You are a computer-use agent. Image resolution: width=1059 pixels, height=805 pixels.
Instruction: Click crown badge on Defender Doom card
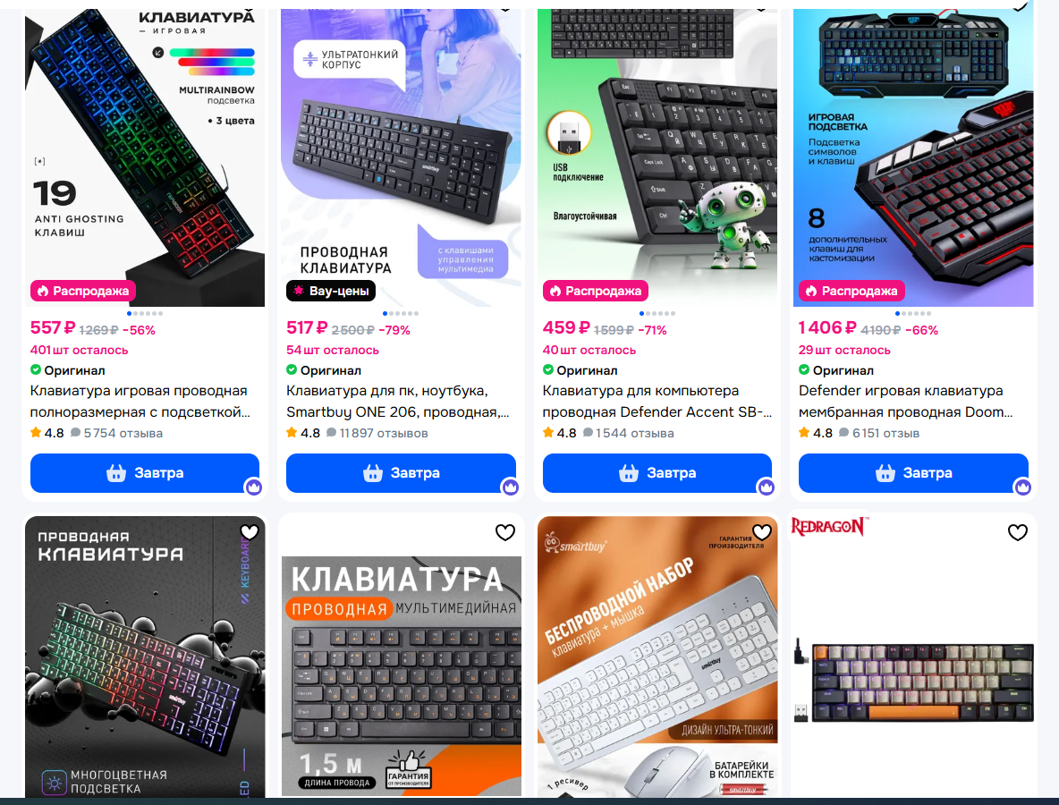tap(1022, 487)
